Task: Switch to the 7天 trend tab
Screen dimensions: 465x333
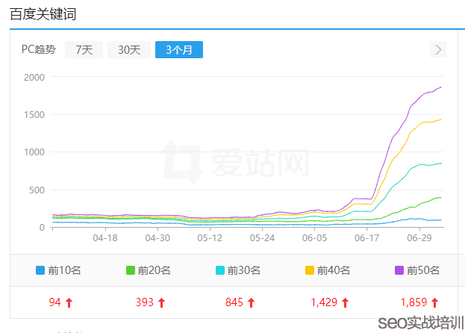Action: (x=84, y=49)
